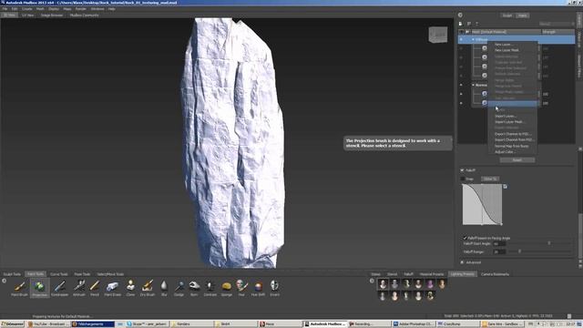Screen dimensions: 583x328
Task: Open the Lighting Presets tray menu button
Action: 372,281
